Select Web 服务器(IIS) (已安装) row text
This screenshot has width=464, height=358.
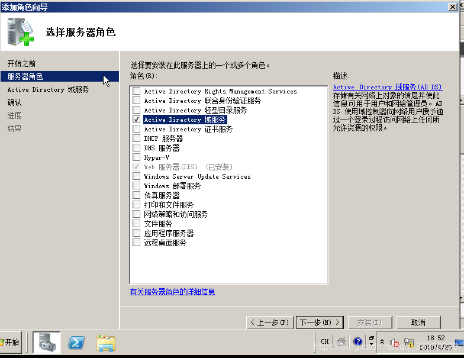[x=188, y=167]
